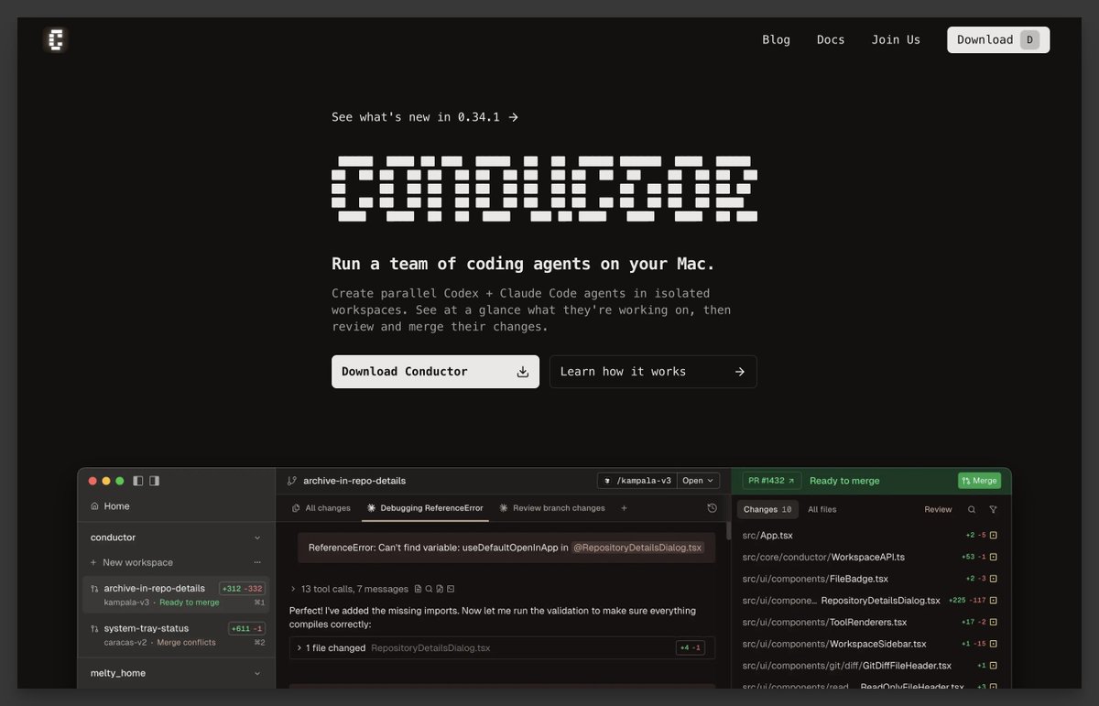Click the branch icon beside archive-in-repo-details title
1099x706 pixels.
(x=292, y=481)
